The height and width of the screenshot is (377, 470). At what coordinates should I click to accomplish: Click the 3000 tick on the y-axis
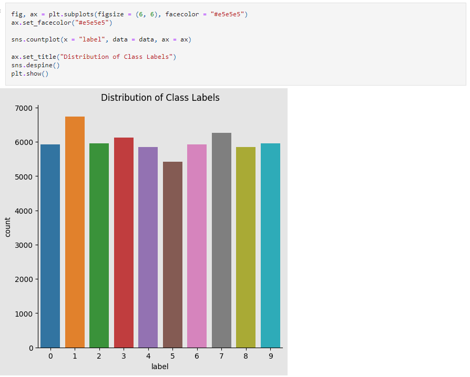(24, 245)
